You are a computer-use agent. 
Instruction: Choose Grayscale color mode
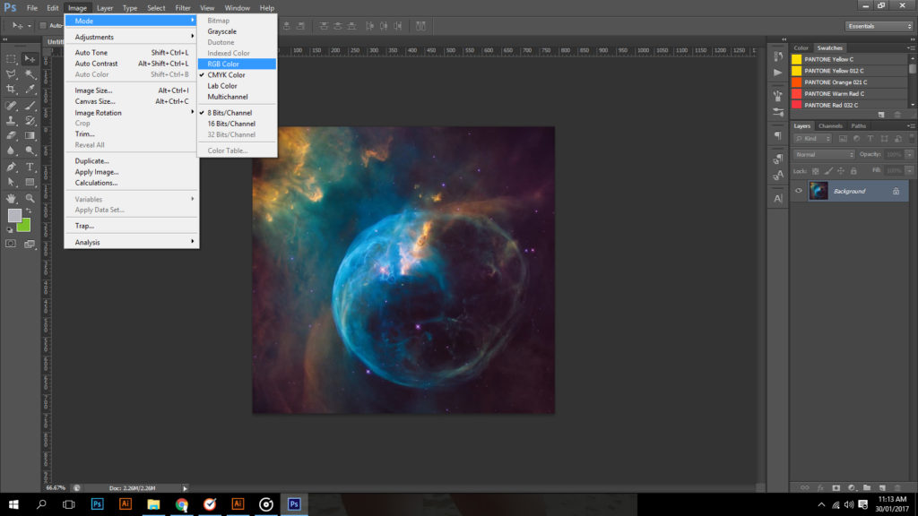(x=222, y=31)
